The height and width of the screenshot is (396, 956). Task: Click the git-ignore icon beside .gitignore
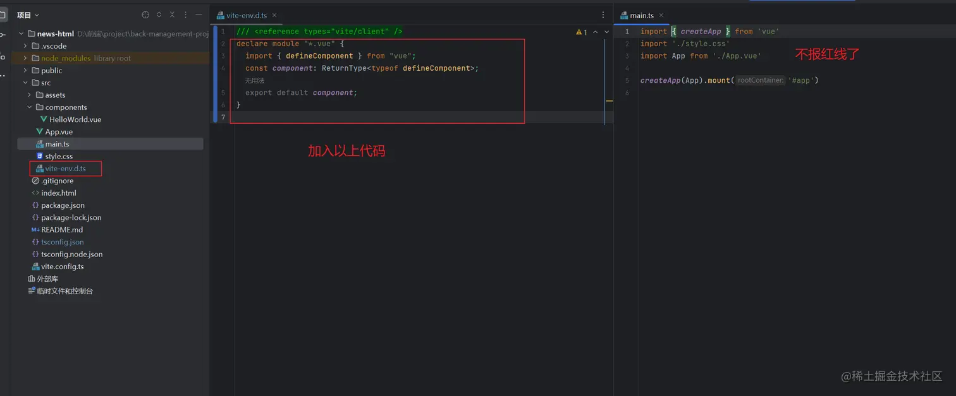click(x=35, y=181)
